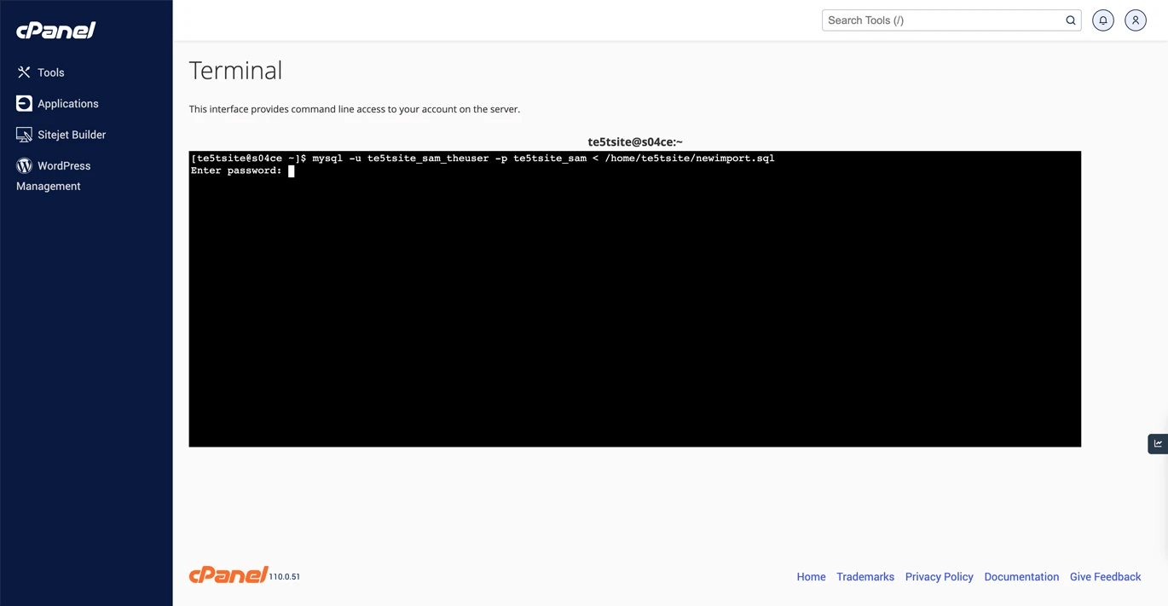This screenshot has width=1168, height=606.
Task: Select WordPress Management menu item
Action: click(54, 176)
